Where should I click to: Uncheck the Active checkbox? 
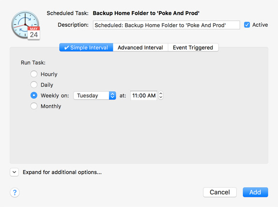pyautogui.click(x=247, y=25)
